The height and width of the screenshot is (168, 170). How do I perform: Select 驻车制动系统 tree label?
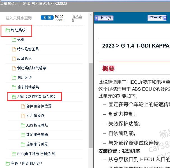click(x=28, y=87)
